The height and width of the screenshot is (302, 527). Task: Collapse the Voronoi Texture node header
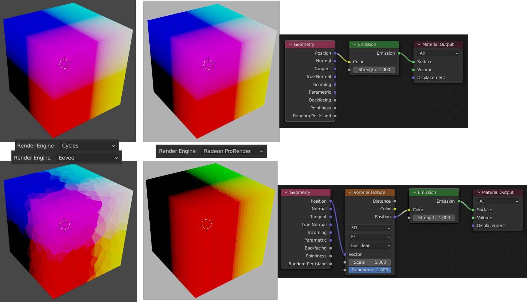point(350,192)
